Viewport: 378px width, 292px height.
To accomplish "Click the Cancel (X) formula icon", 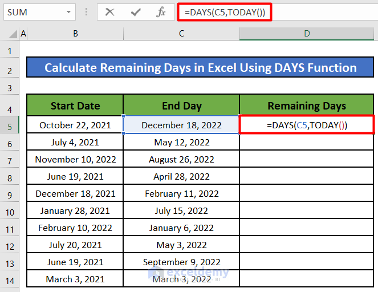I will (x=110, y=12).
